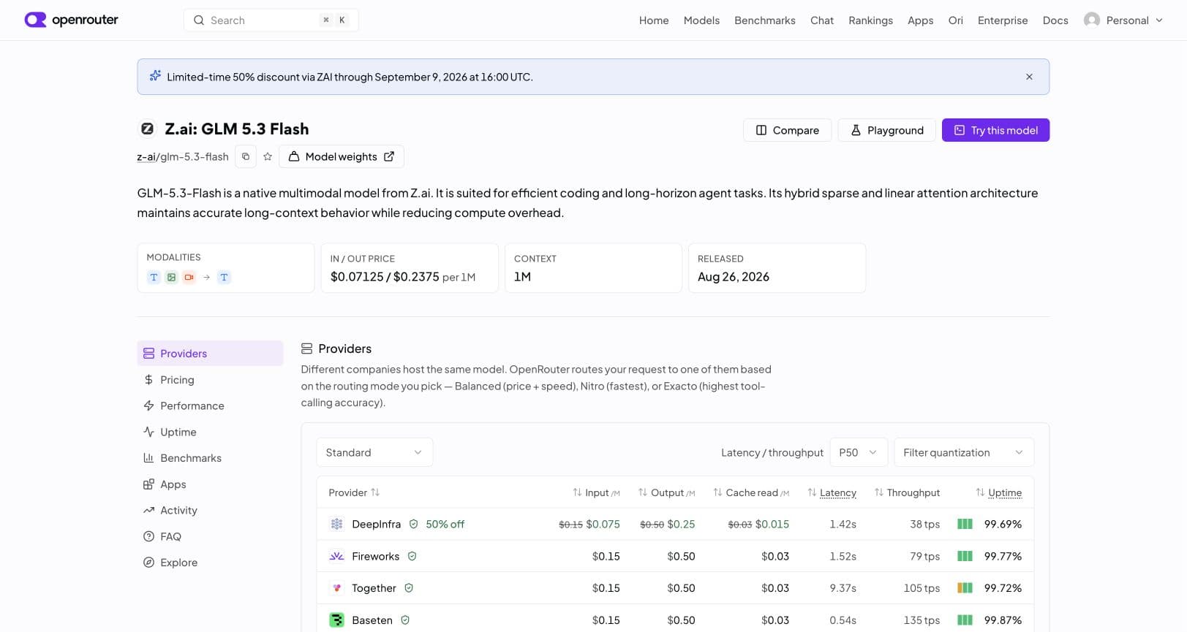Select FAQ in the sidebar
The image size is (1187, 632).
point(210,536)
